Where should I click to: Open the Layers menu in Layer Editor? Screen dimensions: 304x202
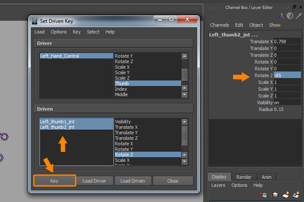tap(218, 185)
